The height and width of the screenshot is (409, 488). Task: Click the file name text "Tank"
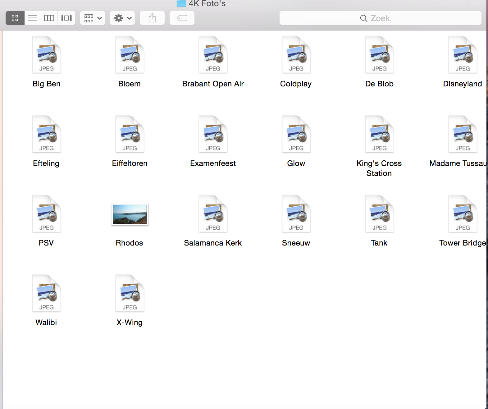pyautogui.click(x=379, y=243)
